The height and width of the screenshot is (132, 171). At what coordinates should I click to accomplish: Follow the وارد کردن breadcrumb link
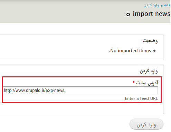pyautogui.click(x=151, y=5)
